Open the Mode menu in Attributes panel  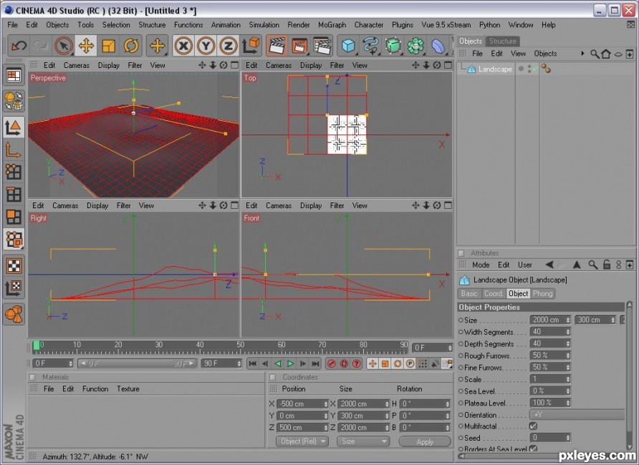[481, 265]
